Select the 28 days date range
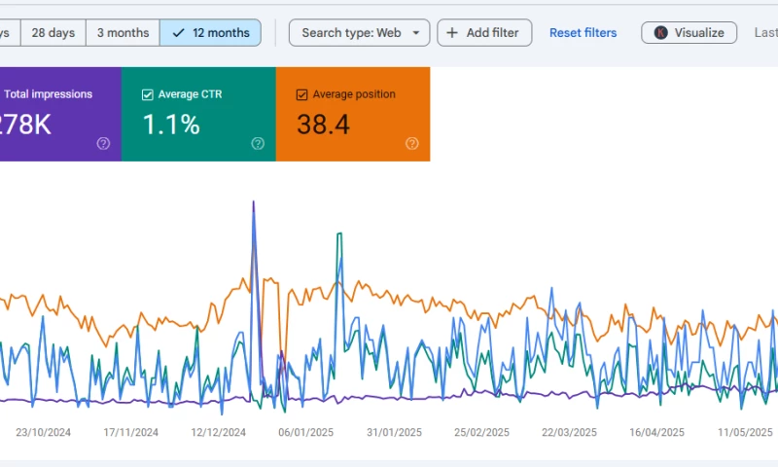Viewport: 778px width, 467px height. [53, 33]
